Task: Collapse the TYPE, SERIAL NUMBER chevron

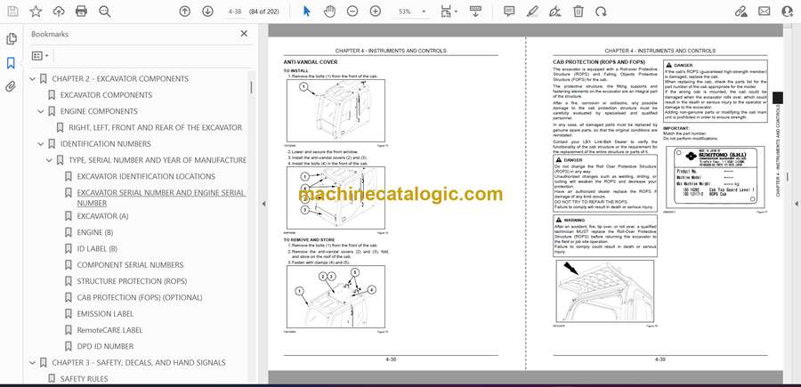Action: point(49,160)
